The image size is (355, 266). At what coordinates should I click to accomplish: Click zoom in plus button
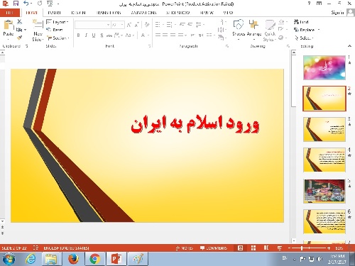[329, 248]
